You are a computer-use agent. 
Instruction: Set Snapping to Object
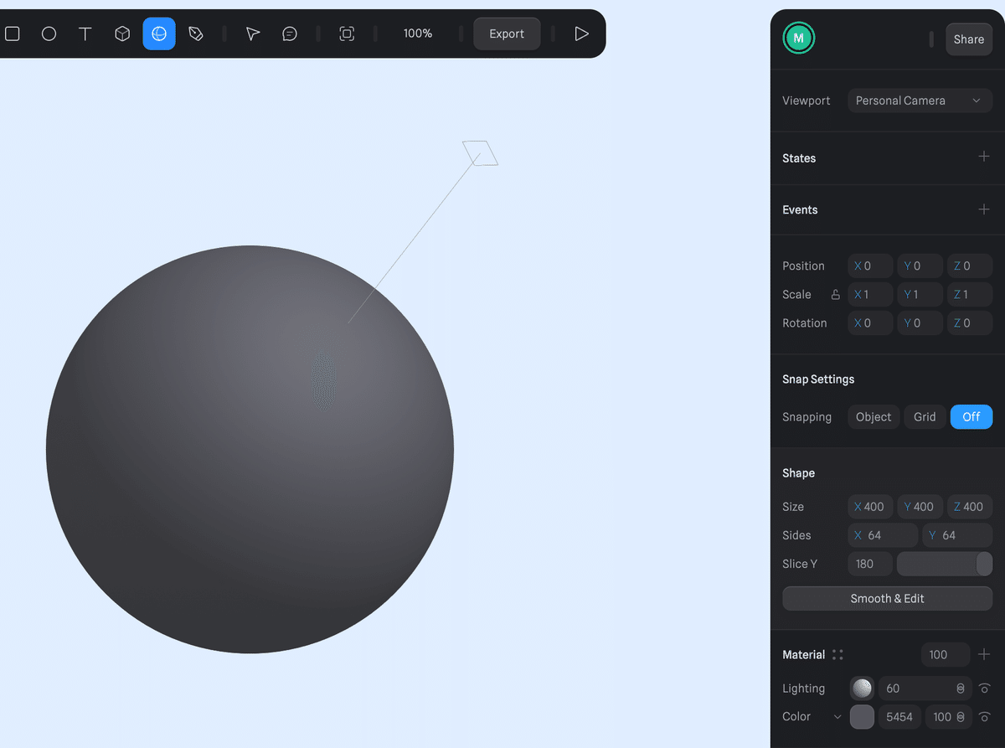(874, 416)
